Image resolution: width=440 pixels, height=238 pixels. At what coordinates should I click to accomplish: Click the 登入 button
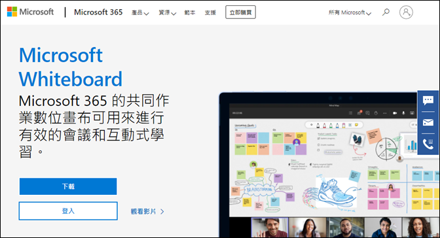68,211
